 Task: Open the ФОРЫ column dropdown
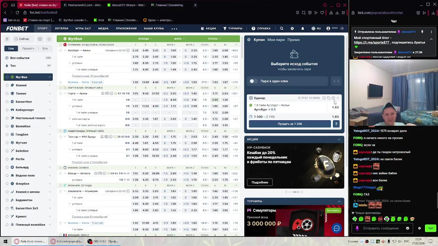(179, 39)
